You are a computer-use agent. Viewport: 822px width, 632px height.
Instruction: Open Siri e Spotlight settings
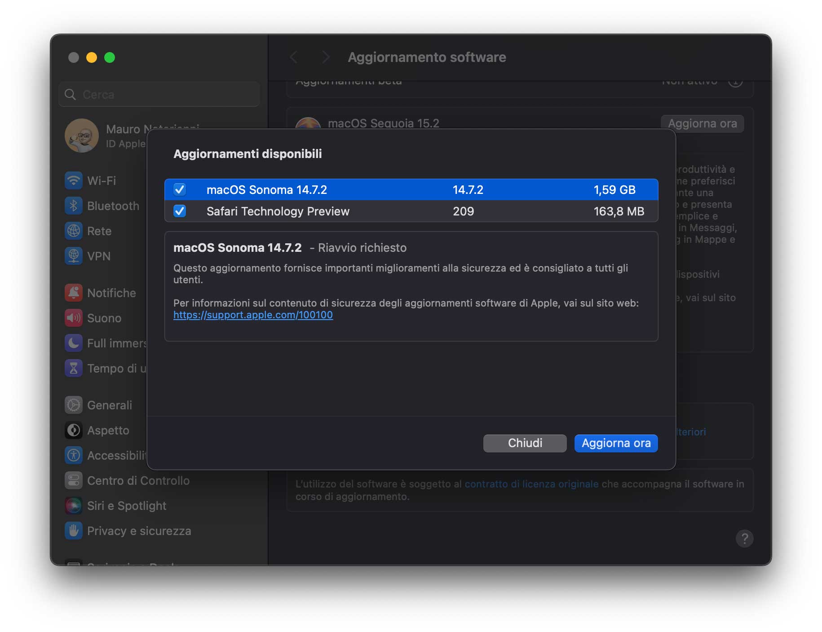click(x=126, y=505)
